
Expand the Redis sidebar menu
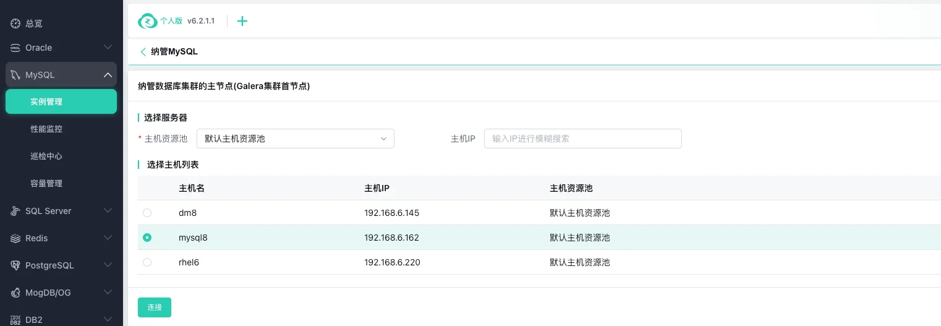(x=108, y=238)
